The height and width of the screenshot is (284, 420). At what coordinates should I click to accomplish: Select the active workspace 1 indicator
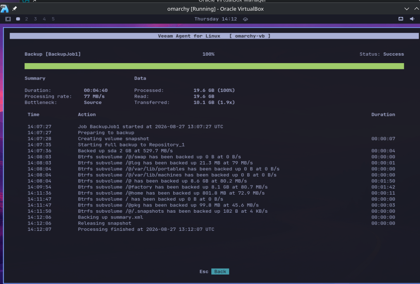[18, 19]
